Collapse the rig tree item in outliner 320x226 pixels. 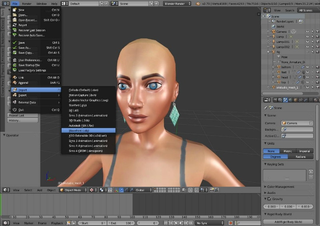pyautogui.click(x=268, y=52)
